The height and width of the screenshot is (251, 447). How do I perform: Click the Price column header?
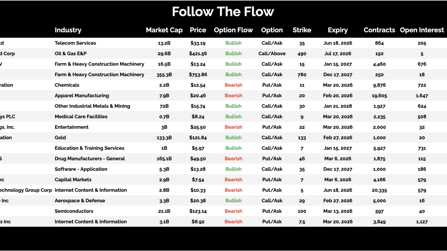[x=198, y=30]
